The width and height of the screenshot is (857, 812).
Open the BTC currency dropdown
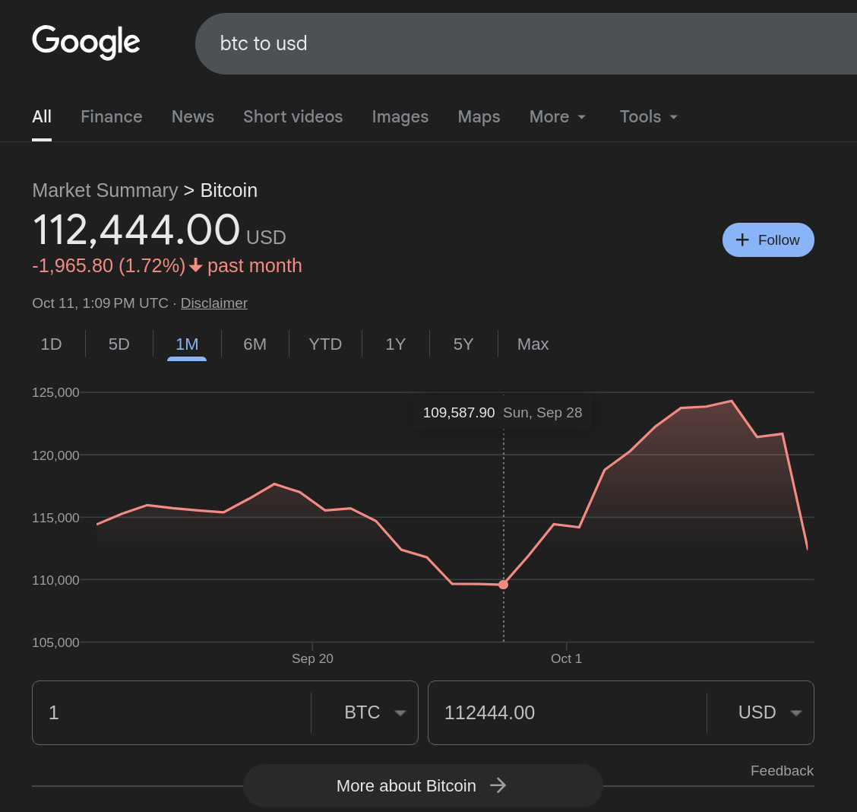tap(375, 712)
